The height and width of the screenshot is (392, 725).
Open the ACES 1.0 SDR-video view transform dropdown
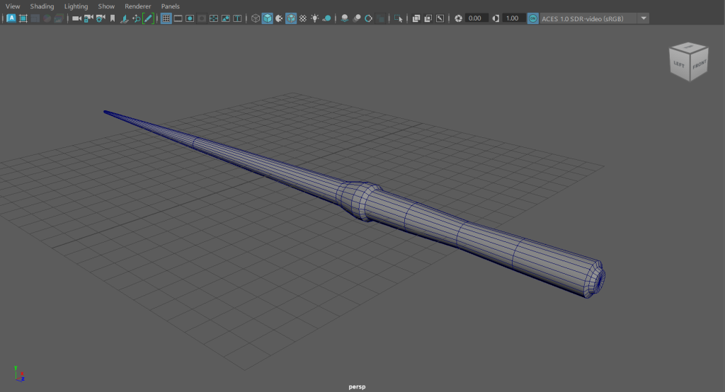point(644,18)
